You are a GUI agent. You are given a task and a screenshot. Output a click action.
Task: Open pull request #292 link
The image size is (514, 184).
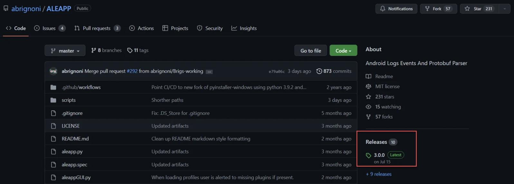point(132,71)
